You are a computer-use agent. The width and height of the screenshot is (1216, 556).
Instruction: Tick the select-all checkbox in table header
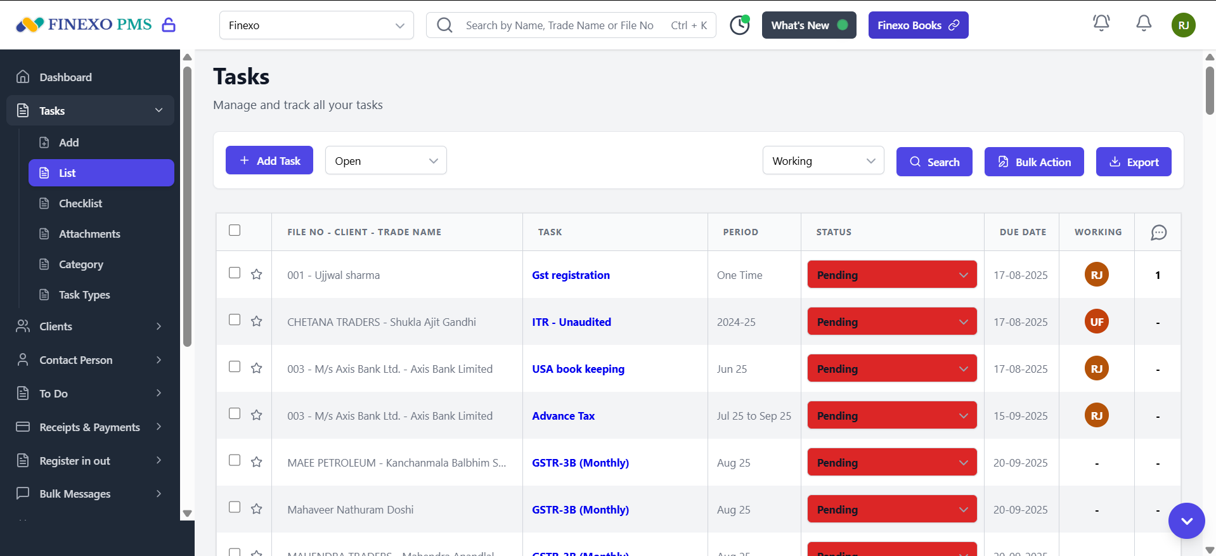(x=235, y=231)
